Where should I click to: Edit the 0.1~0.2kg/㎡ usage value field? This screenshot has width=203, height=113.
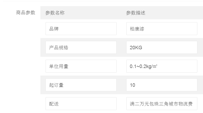point(162,66)
